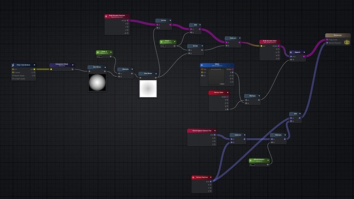Click the white radial preview thumbnail
The height and width of the screenshot is (199, 354).
click(x=148, y=89)
